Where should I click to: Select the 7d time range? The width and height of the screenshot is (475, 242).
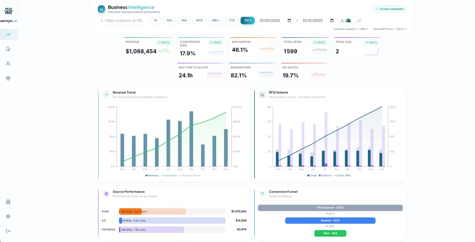pyautogui.click(x=155, y=20)
